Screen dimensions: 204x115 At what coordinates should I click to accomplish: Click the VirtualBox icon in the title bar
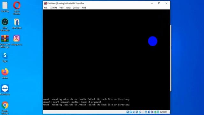(45, 3)
